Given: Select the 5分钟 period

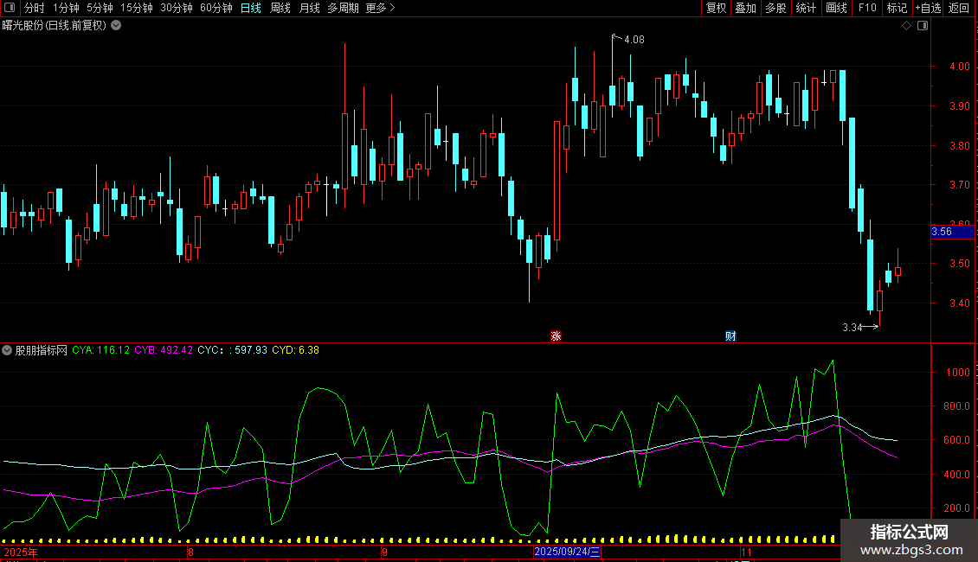Looking at the screenshot, I should (x=100, y=8).
